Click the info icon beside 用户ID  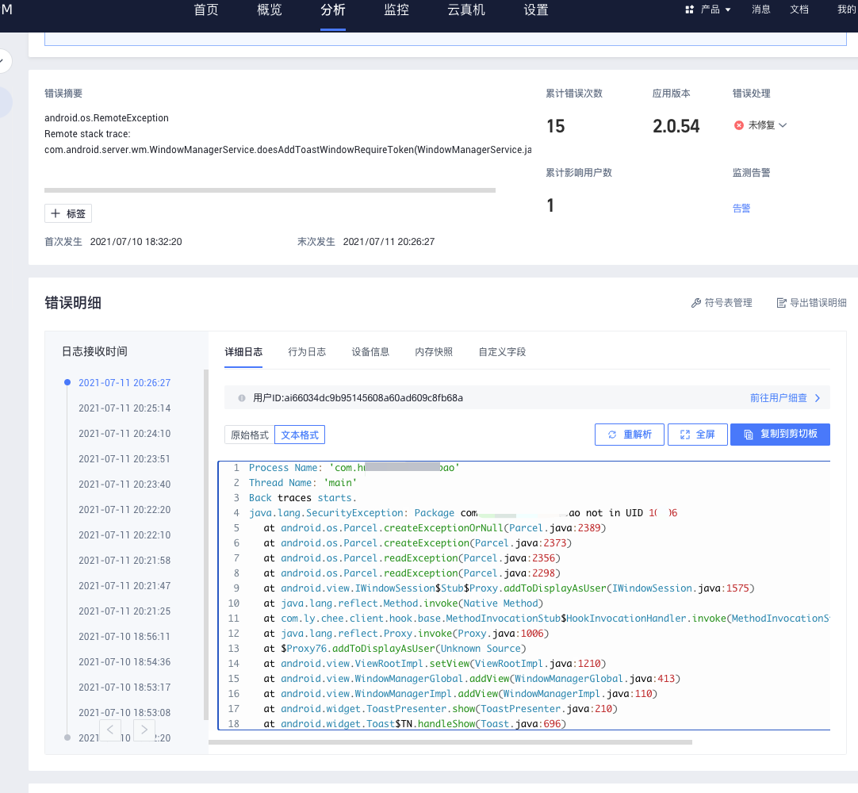(242, 397)
